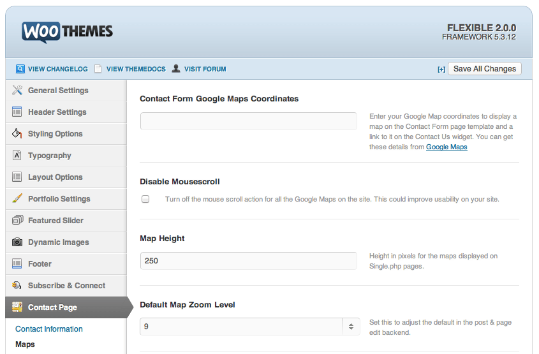
Task: Select Contact Information sub-item
Action: click(x=49, y=329)
